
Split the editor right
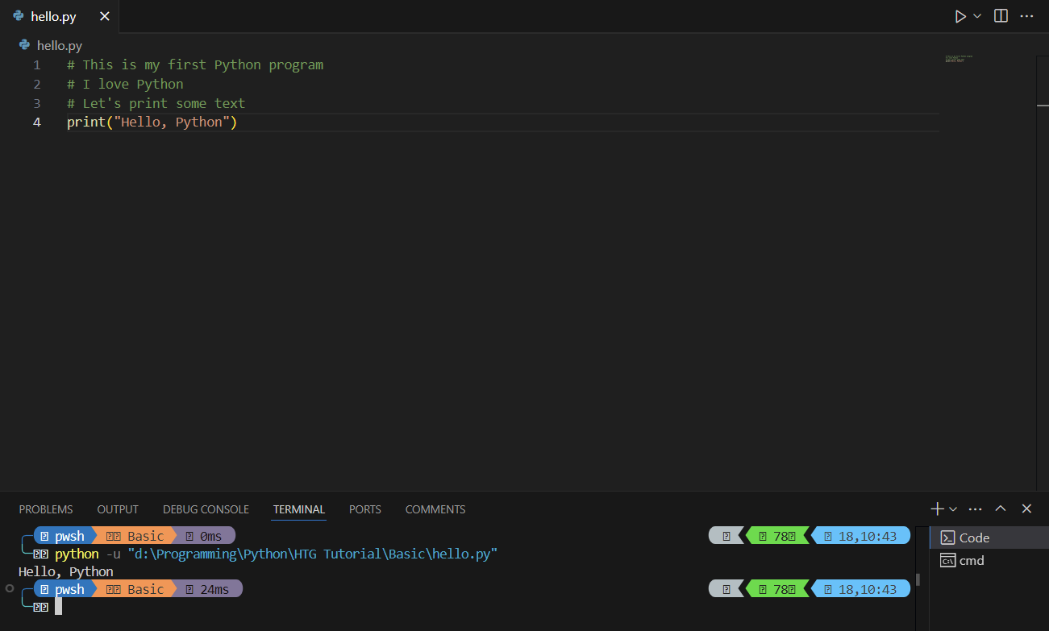click(1001, 16)
